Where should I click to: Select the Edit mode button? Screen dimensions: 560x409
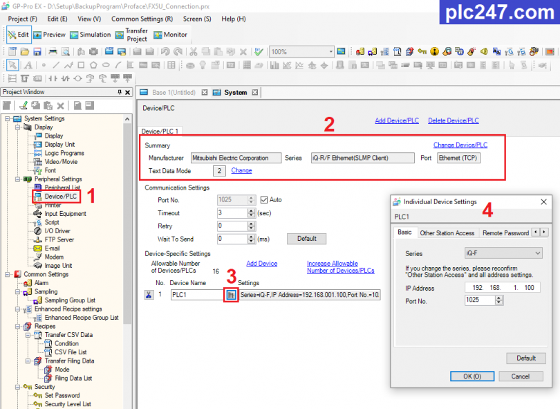(19, 35)
